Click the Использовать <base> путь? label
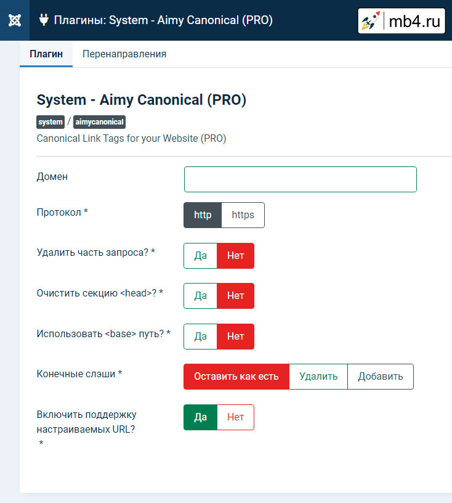 pos(103,334)
